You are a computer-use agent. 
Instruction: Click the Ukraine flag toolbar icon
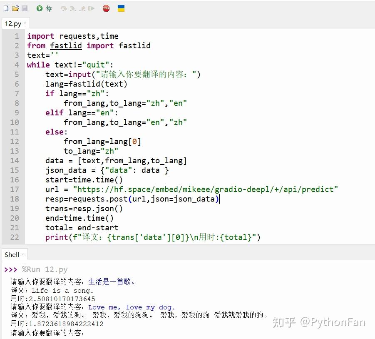click(121, 8)
